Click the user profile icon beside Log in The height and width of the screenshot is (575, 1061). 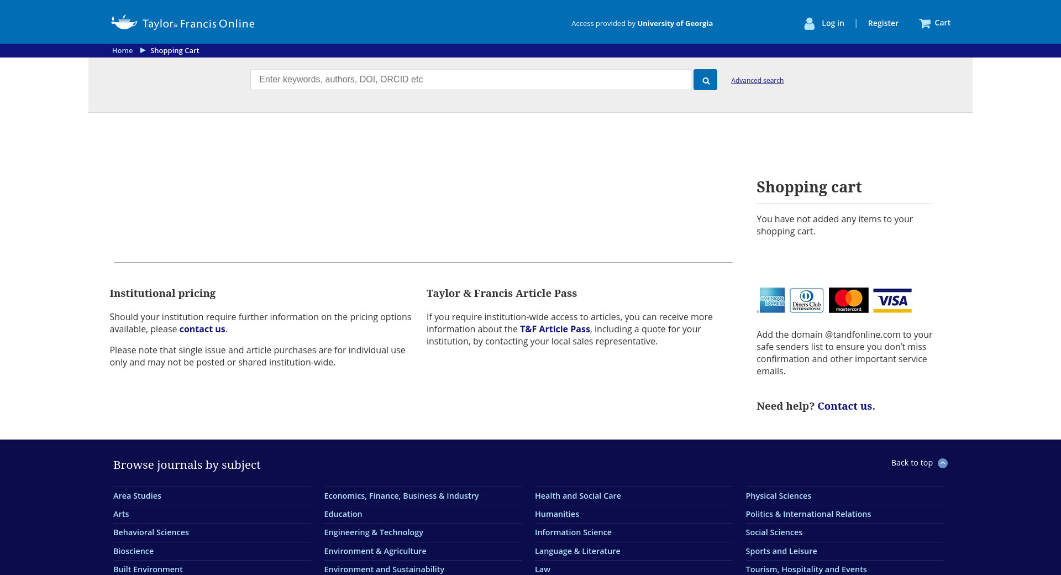click(809, 23)
